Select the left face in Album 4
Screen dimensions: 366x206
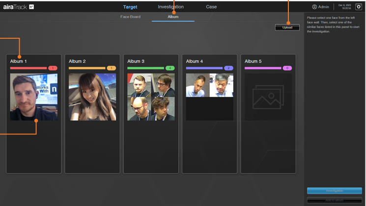[x=197, y=85]
